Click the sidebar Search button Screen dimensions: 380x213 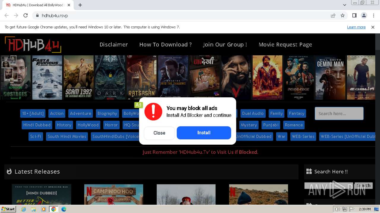(363, 185)
